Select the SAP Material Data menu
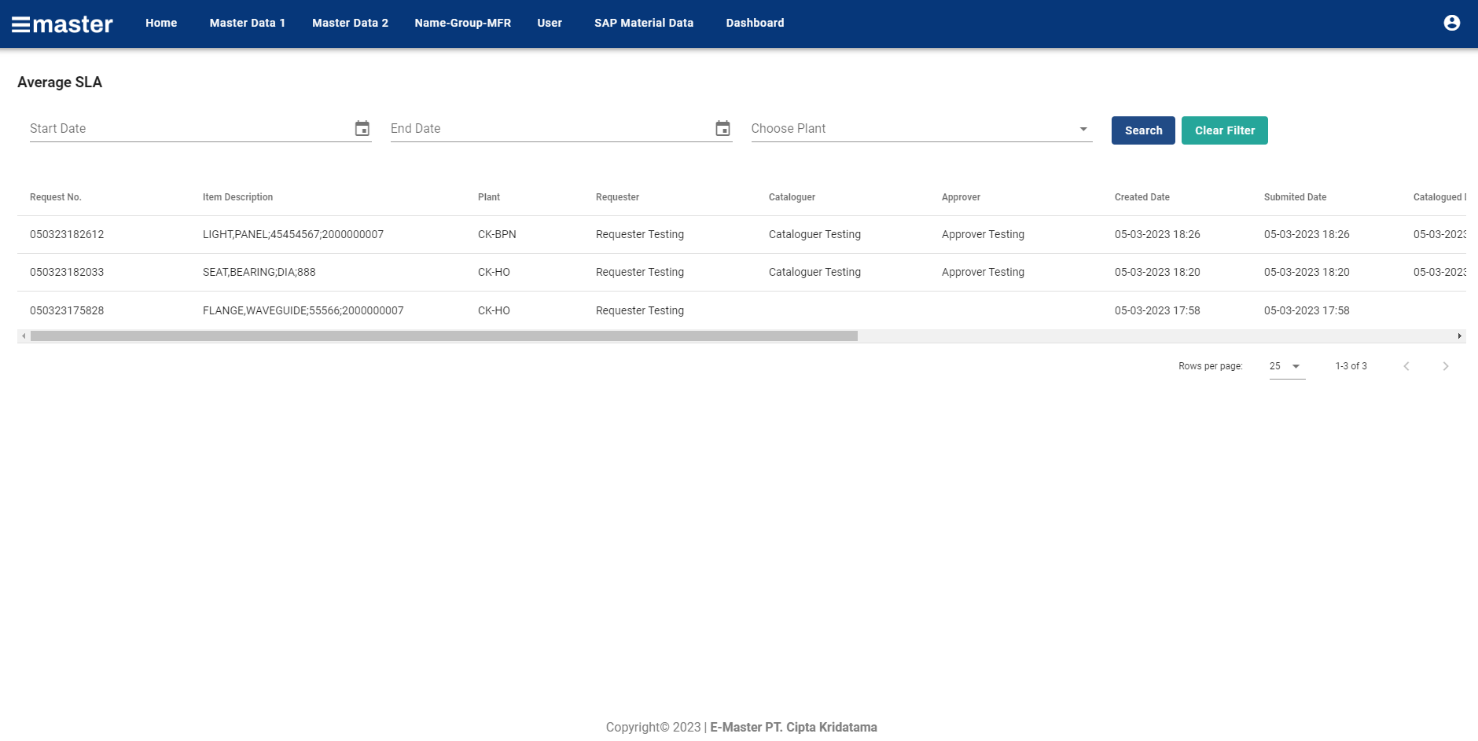This screenshot has width=1478, height=741. click(x=644, y=23)
